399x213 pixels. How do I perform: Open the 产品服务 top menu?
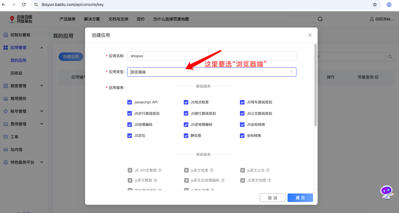click(67, 19)
